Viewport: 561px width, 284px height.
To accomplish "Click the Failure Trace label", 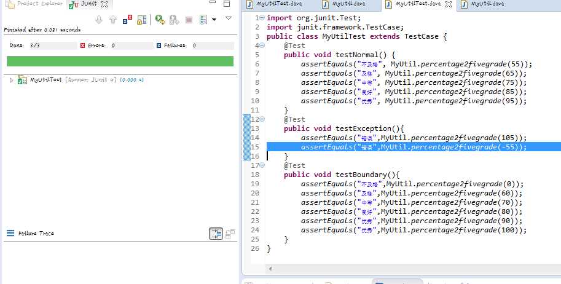I will pos(36,233).
